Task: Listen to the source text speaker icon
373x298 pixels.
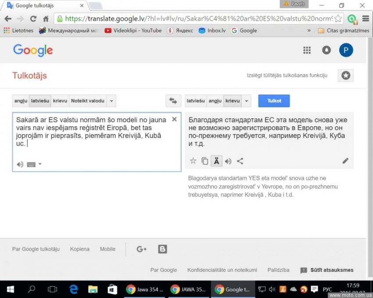Action: (x=20, y=164)
